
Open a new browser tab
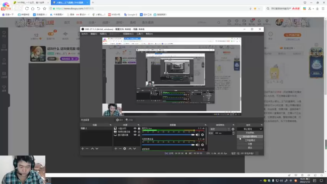point(93,2)
